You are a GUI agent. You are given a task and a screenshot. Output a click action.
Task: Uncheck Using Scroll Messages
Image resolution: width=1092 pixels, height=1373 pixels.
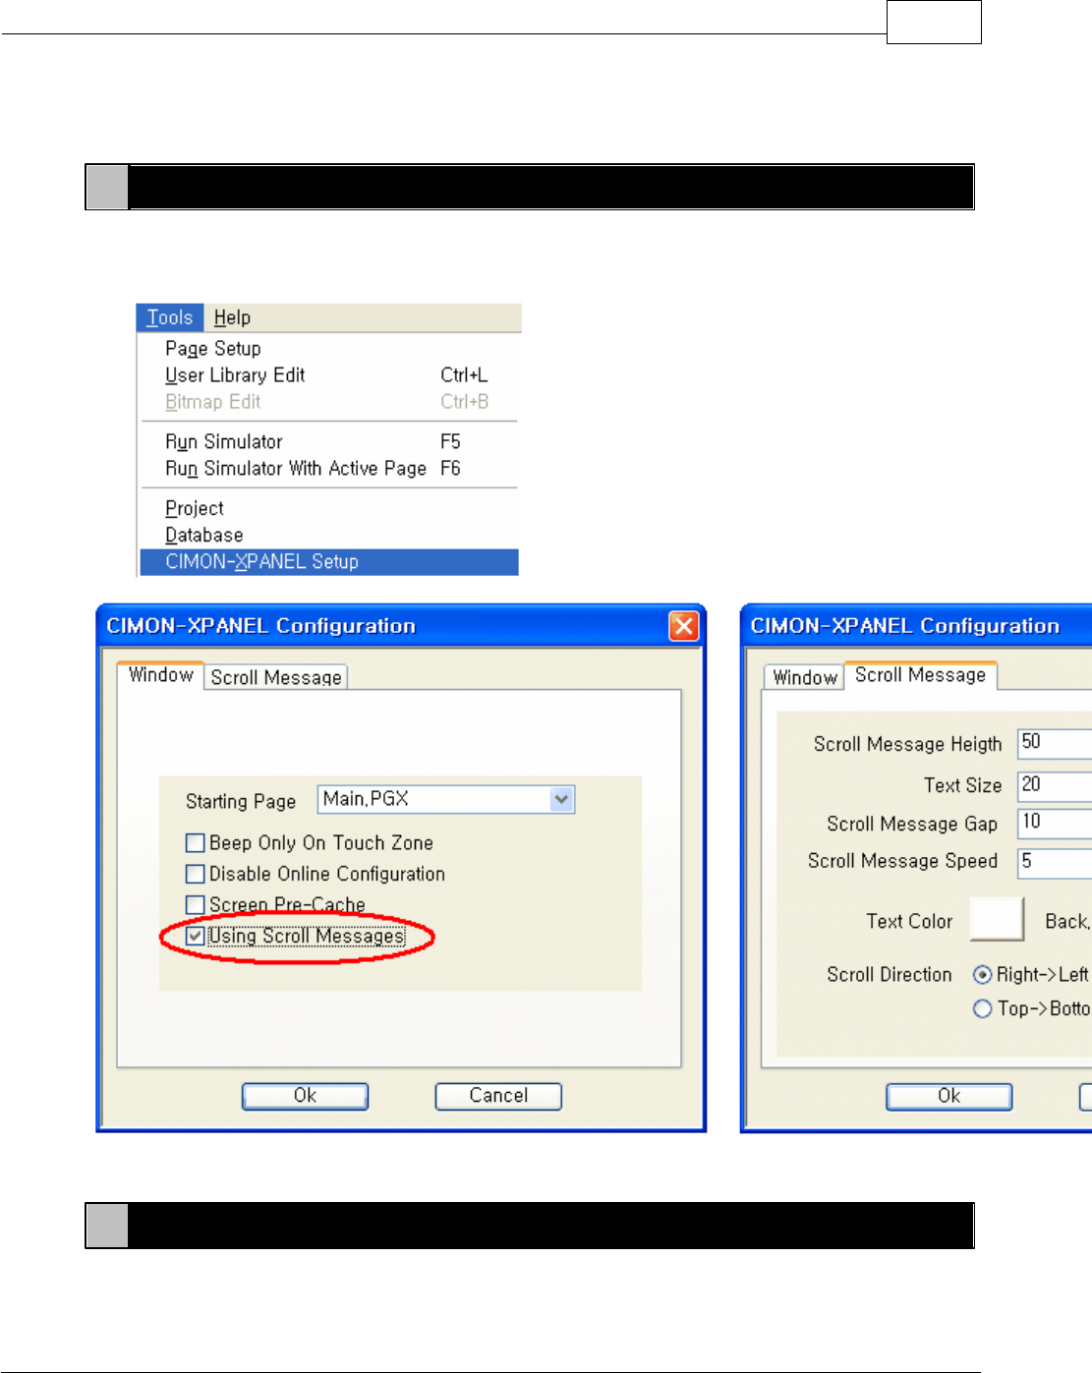pyautogui.click(x=195, y=936)
